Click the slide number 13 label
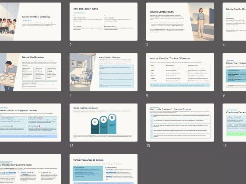The height and width of the screenshot is (184, 246). 148,146
